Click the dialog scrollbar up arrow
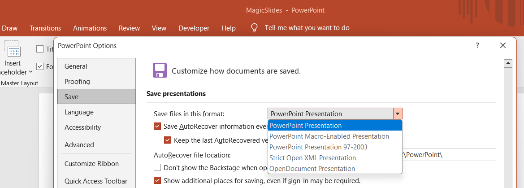 point(508,64)
